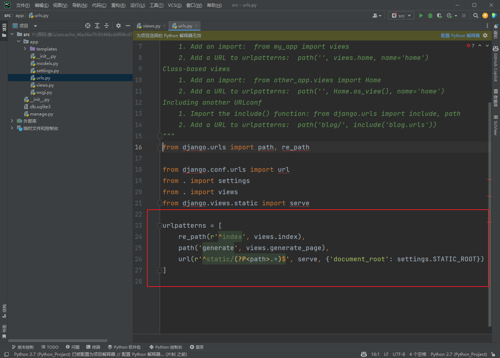Click 配置 Python 解释器 link

point(460,35)
